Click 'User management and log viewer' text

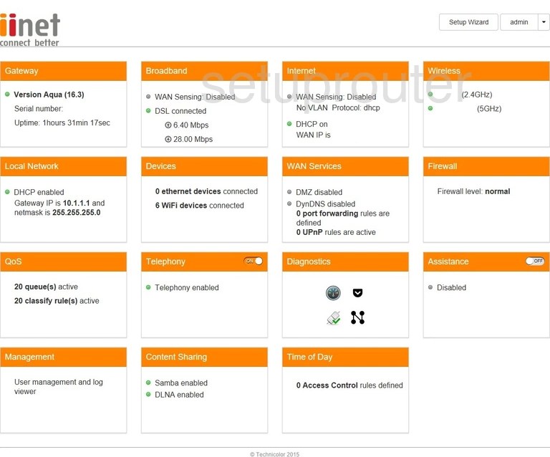click(59, 387)
